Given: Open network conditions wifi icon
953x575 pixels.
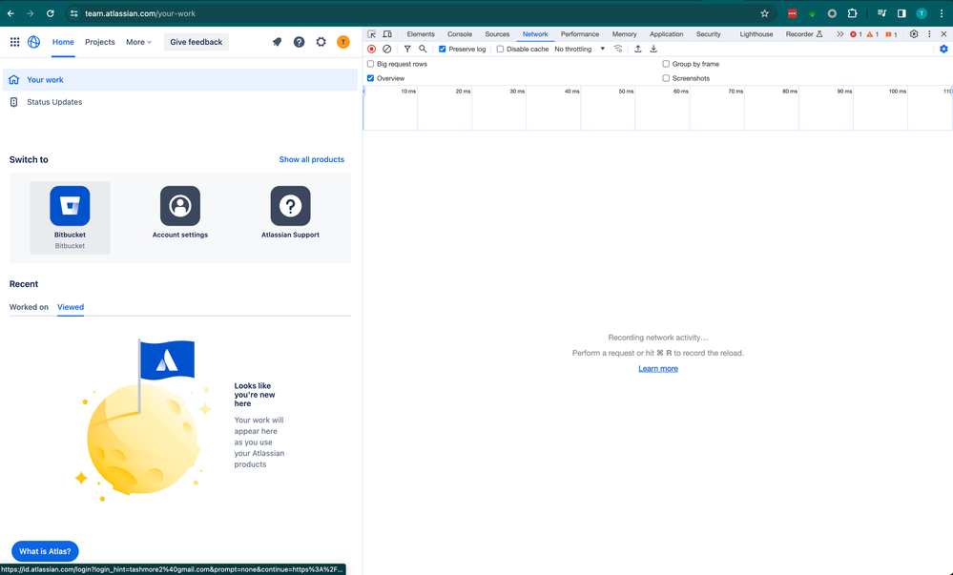Looking at the screenshot, I should coord(618,49).
